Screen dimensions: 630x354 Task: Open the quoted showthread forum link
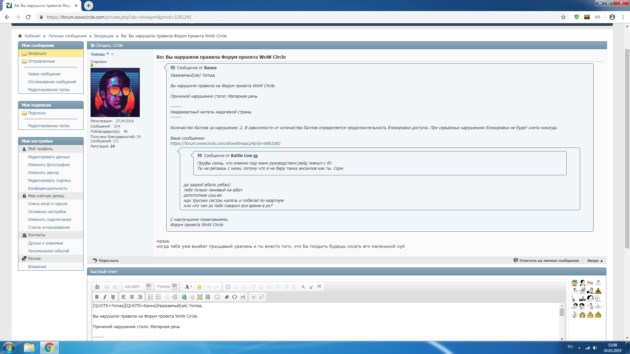click(x=225, y=144)
